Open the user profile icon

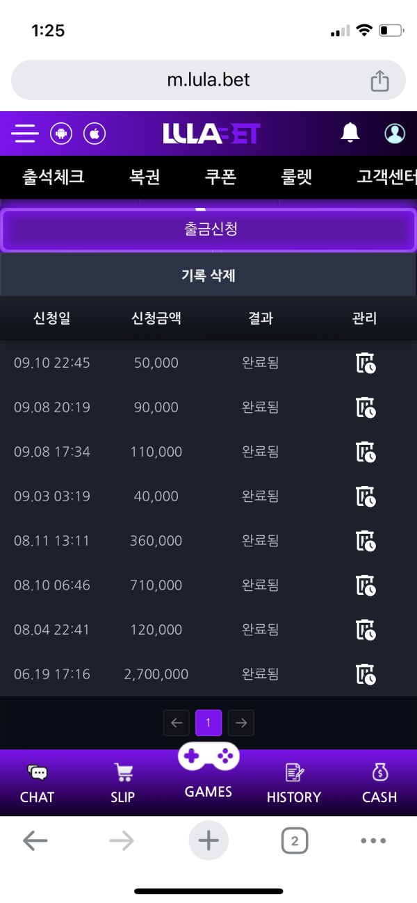click(395, 133)
